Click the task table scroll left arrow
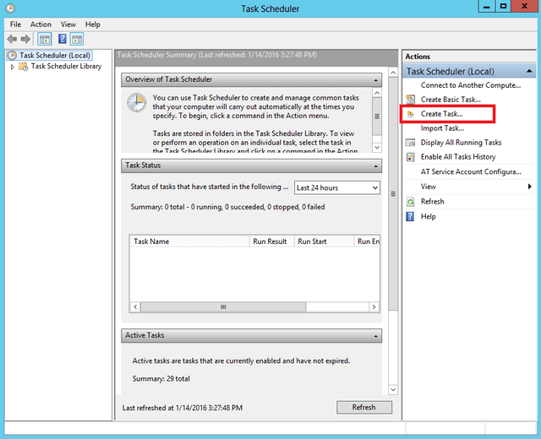The height and width of the screenshot is (439, 541). tap(135, 306)
